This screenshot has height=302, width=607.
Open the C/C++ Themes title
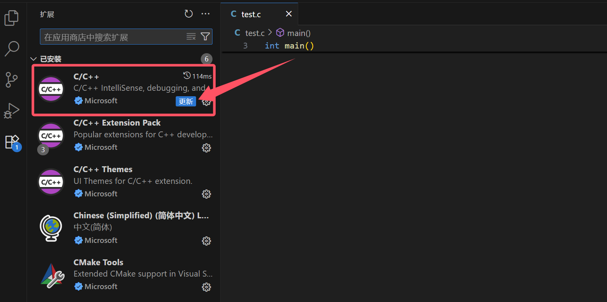[103, 169]
